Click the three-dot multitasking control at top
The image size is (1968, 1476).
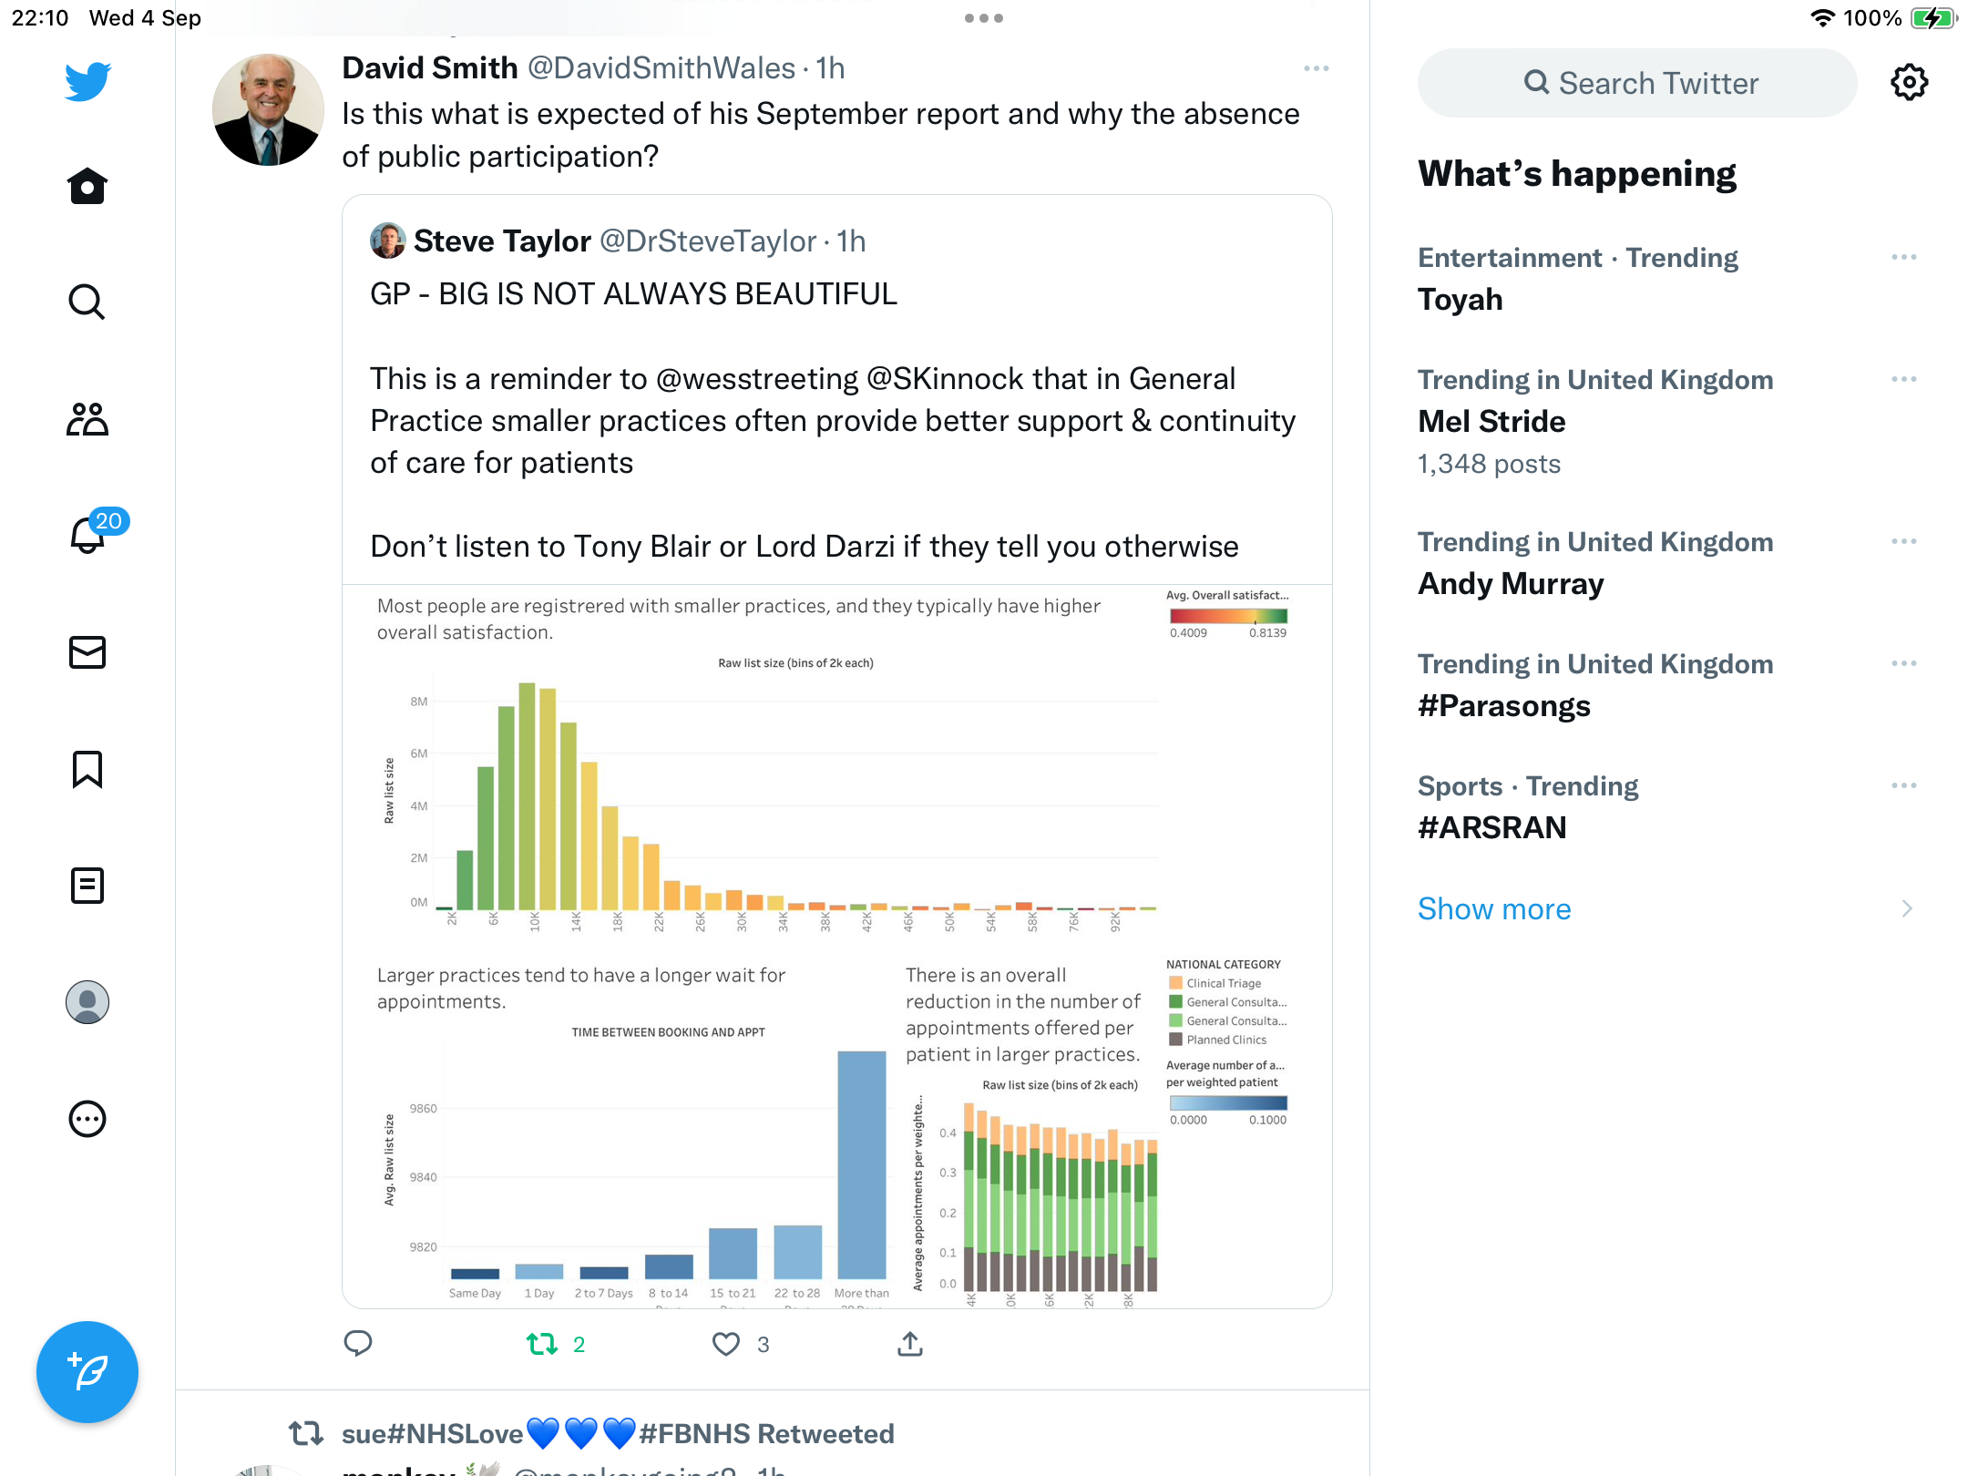pos(984,18)
